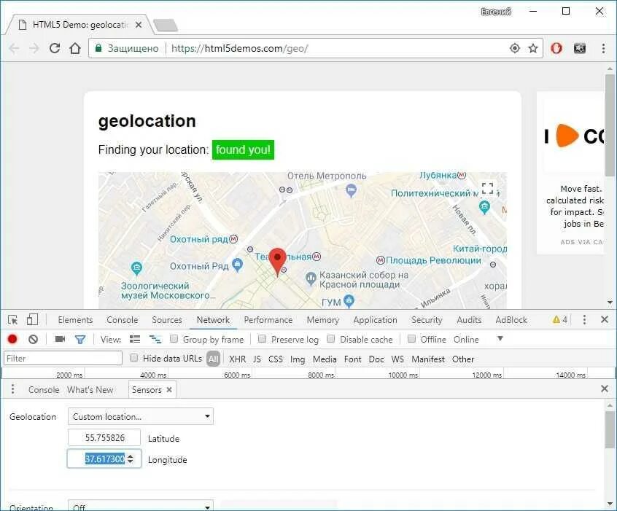
Task: Select the All filter button
Action: pos(213,359)
